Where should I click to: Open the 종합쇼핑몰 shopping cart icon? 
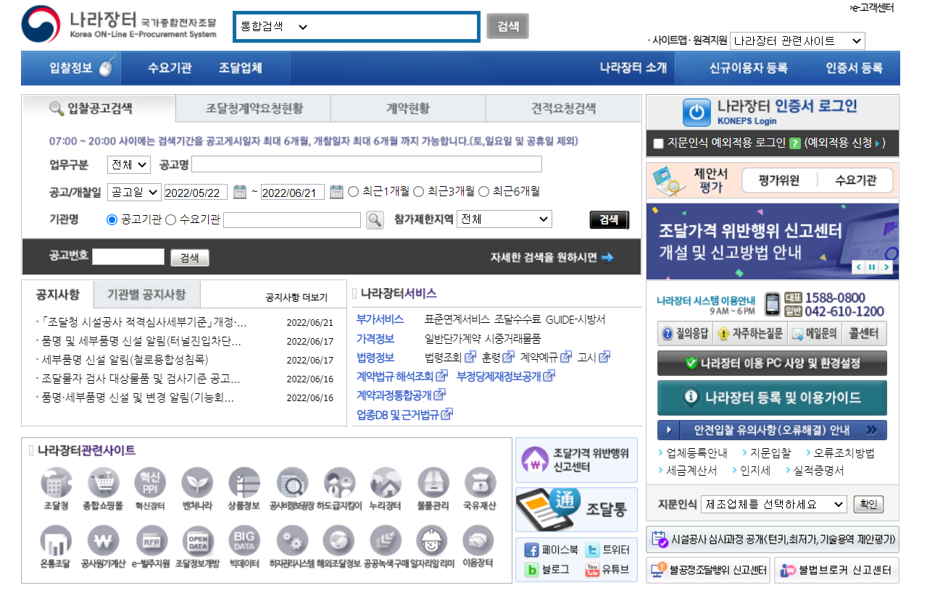click(104, 482)
